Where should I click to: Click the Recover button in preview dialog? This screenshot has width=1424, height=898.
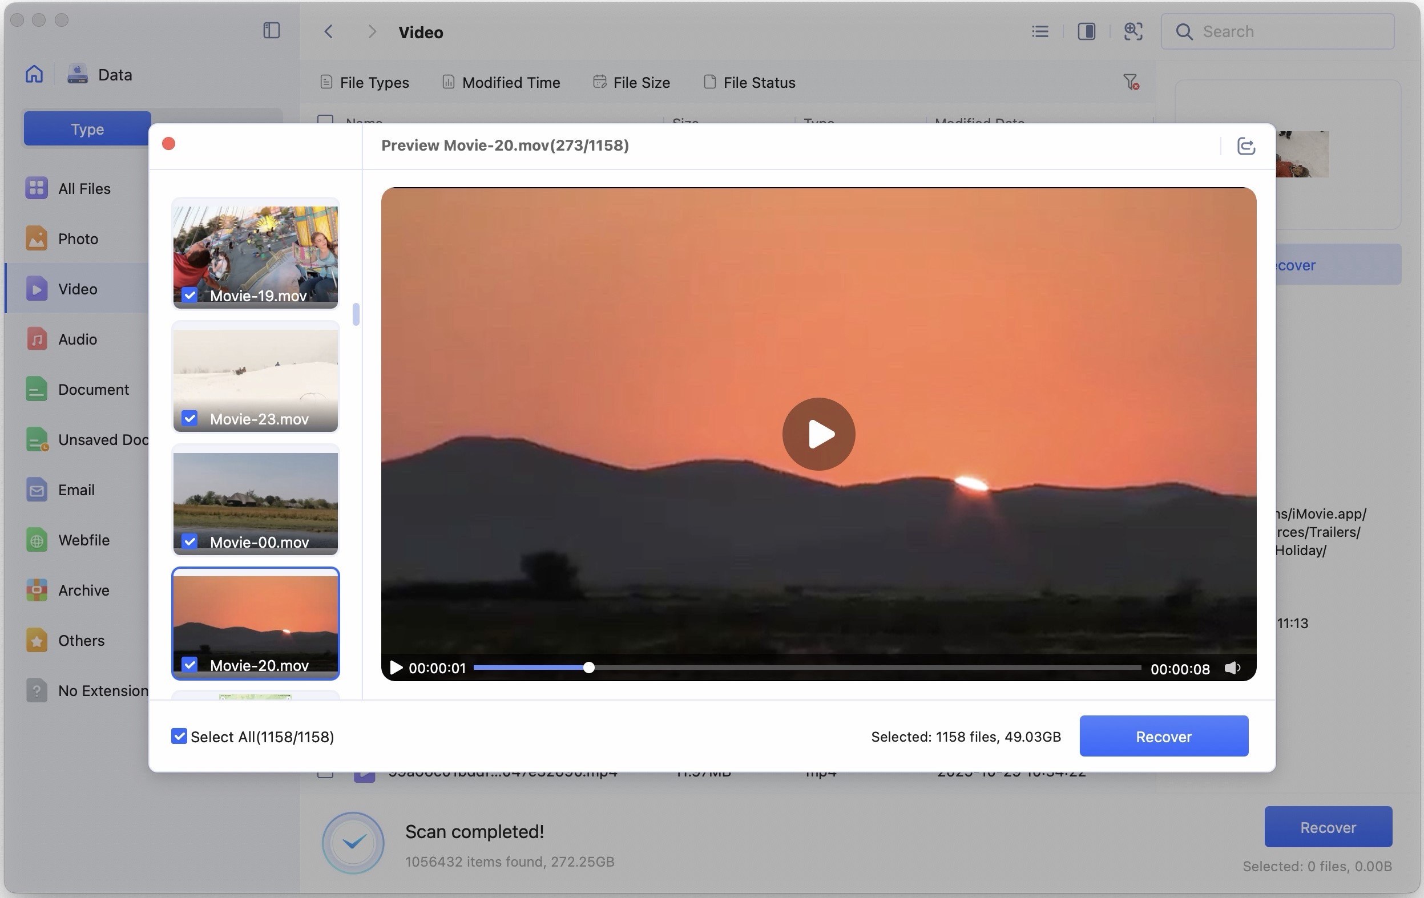(1163, 736)
